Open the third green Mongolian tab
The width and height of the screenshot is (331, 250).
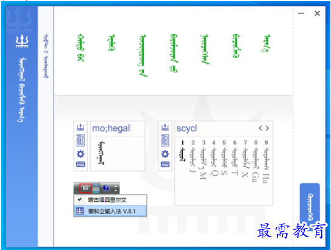[143, 55]
